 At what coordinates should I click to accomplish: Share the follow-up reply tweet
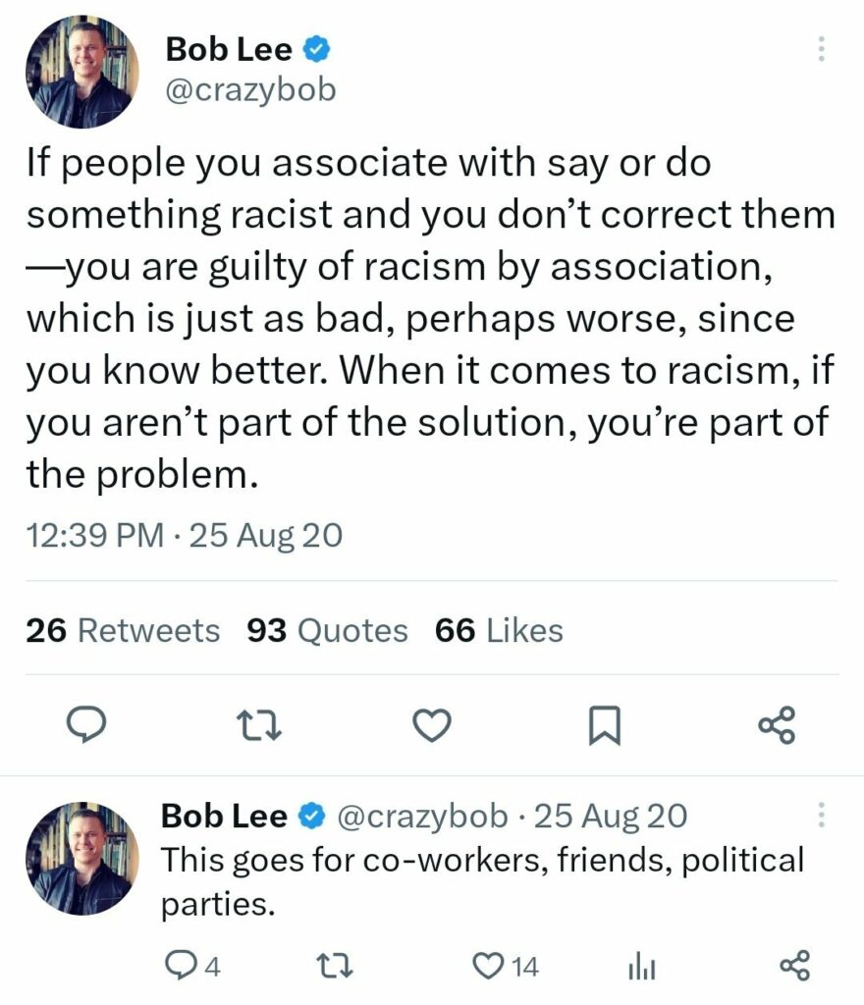(x=794, y=966)
